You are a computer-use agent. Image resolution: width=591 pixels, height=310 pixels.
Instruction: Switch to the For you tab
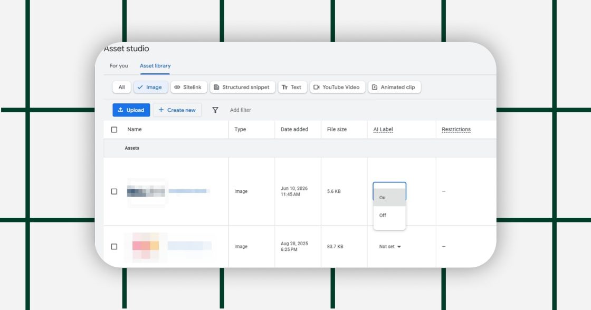[x=119, y=65]
